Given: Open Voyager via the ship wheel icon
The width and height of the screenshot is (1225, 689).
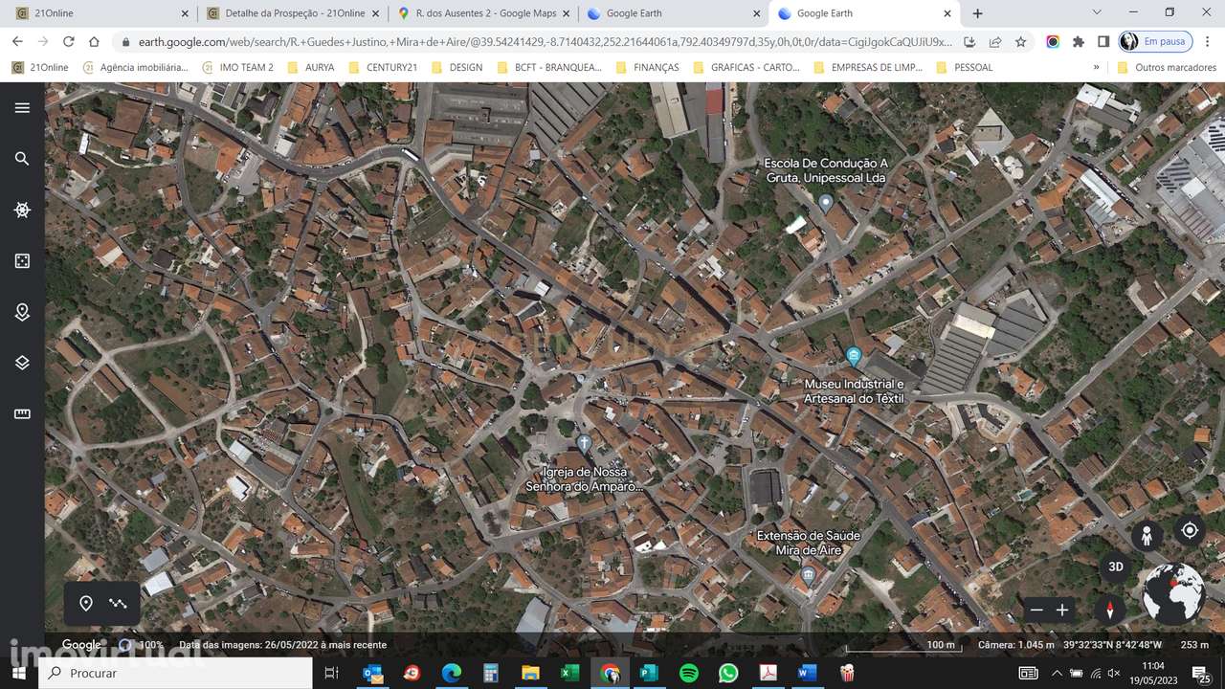Looking at the screenshot, I should point(22,210).
